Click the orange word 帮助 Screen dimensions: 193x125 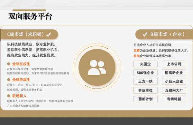point(137,56)
